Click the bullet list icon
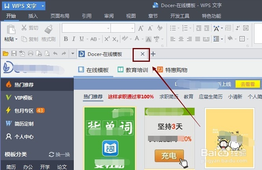The image size is (262, 170). [x=173, y=28]
